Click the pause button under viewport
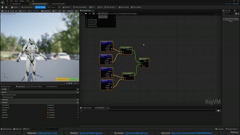Screen dimensions: 240x135 pyautogui.click(x=69, y=83)
